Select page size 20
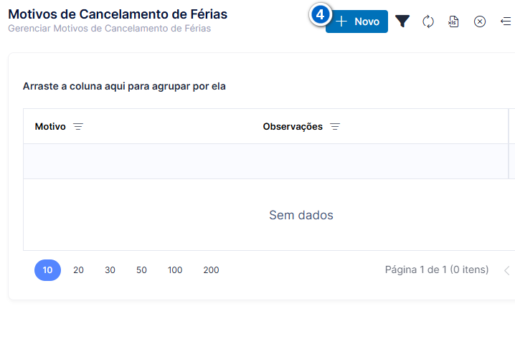 78,270
